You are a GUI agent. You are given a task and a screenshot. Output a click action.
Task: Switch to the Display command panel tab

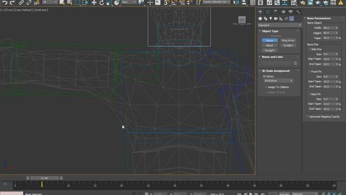291,12
